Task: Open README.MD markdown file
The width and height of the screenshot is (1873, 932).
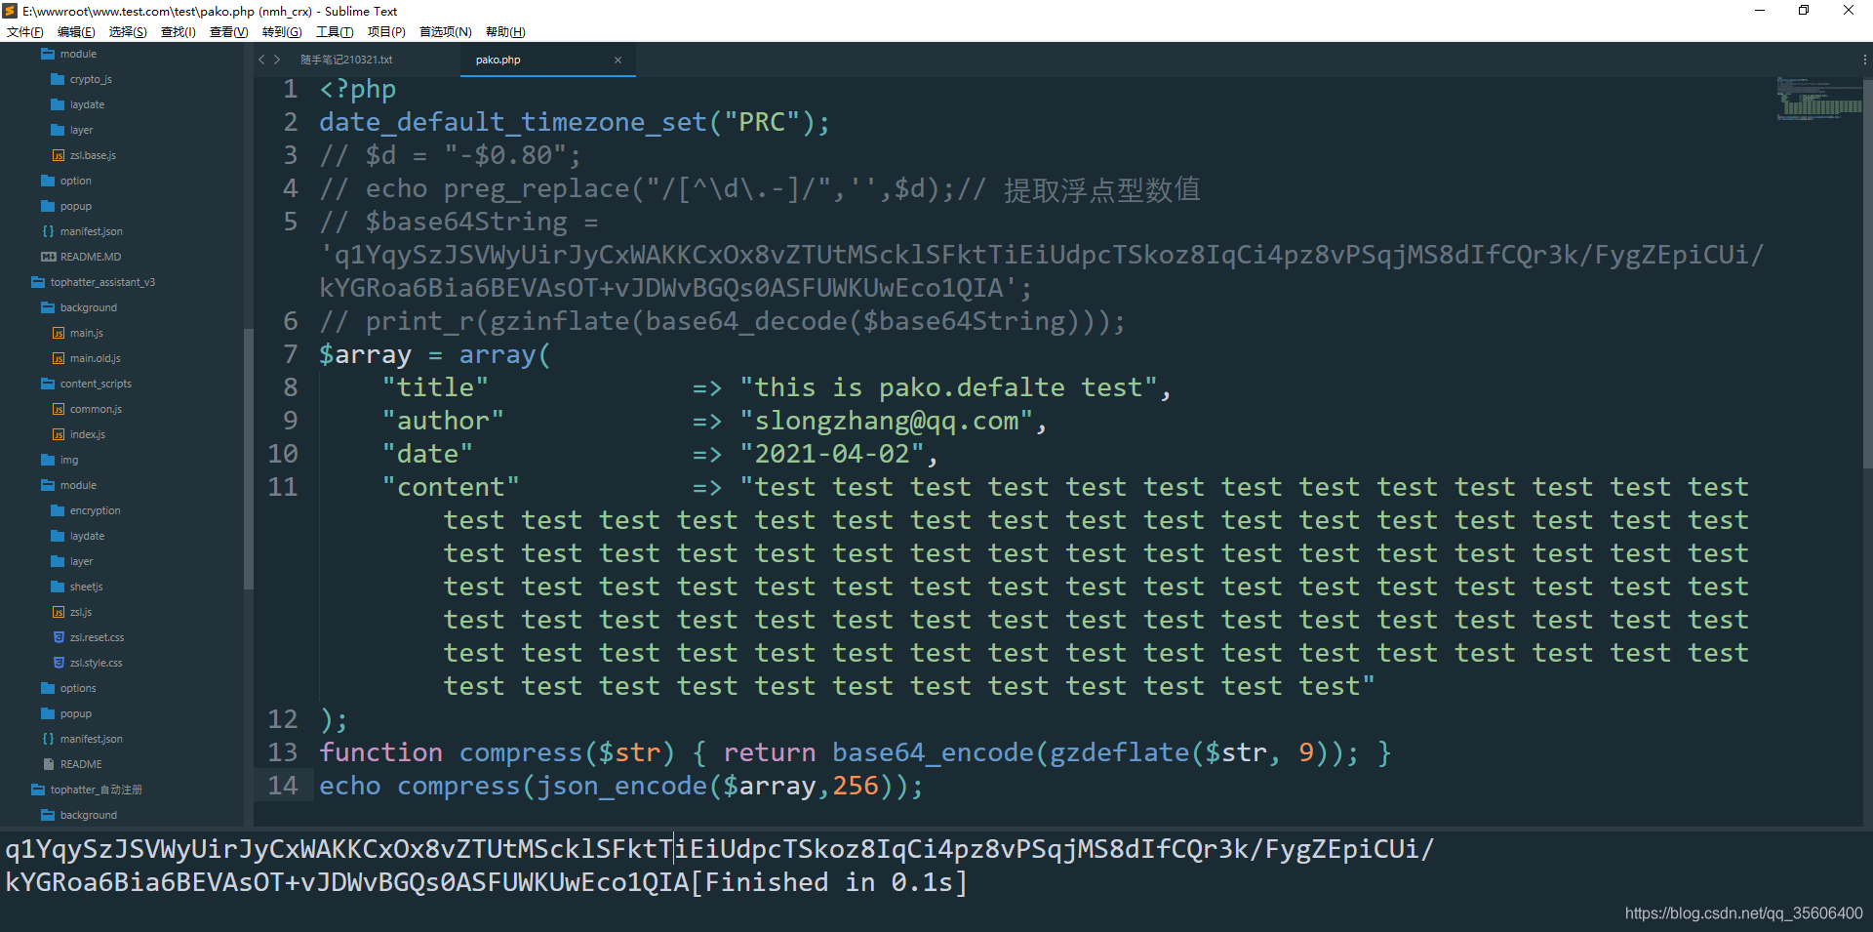Action: (x=90, y=257)
